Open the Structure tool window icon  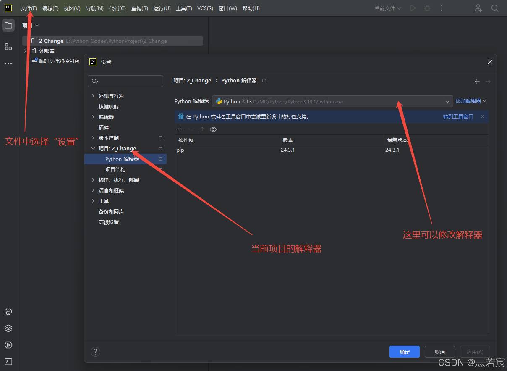pos(8,47)
